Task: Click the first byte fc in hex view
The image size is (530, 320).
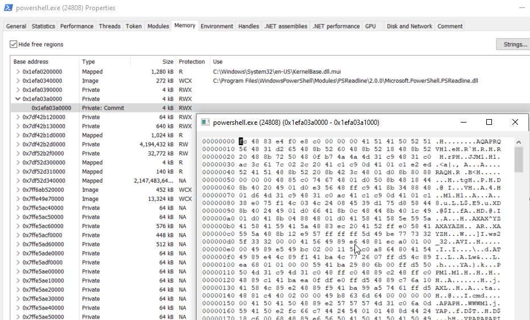Action: (243, 141)
